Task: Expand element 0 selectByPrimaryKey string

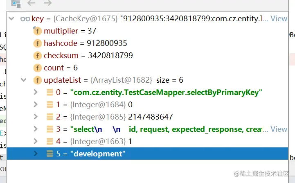Action: pos(36,93)
